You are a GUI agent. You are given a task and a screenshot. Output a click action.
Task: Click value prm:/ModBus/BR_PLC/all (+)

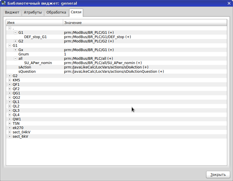(89, 58)
